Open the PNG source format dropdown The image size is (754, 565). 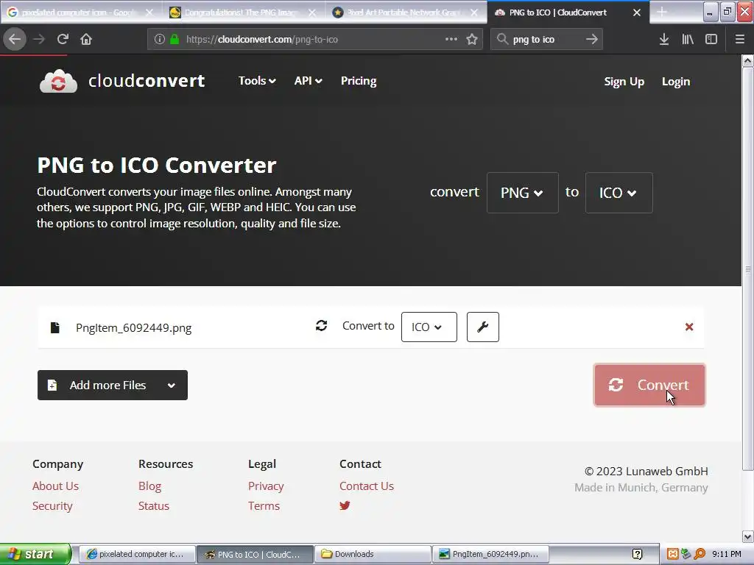pyautogui.click(x=522, y=193)
